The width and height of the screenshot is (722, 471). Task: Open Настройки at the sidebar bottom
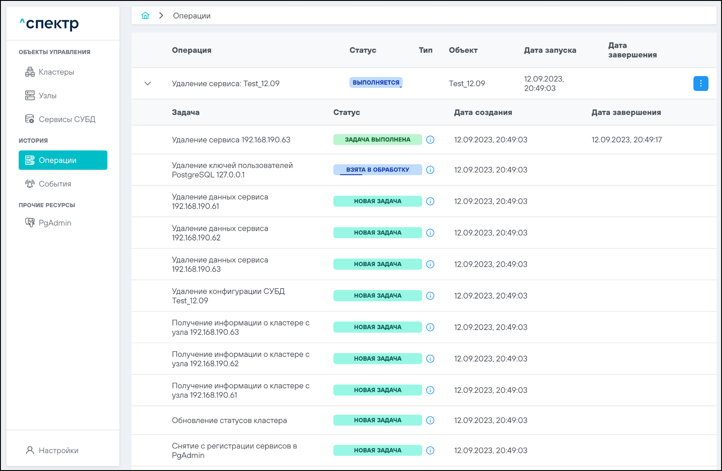coord(58,450)
